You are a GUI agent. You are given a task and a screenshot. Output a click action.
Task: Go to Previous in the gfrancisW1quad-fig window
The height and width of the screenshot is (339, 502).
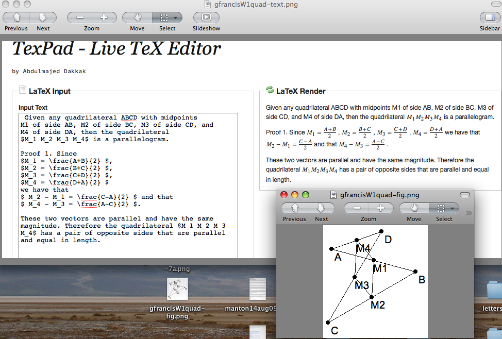[294, 208]
